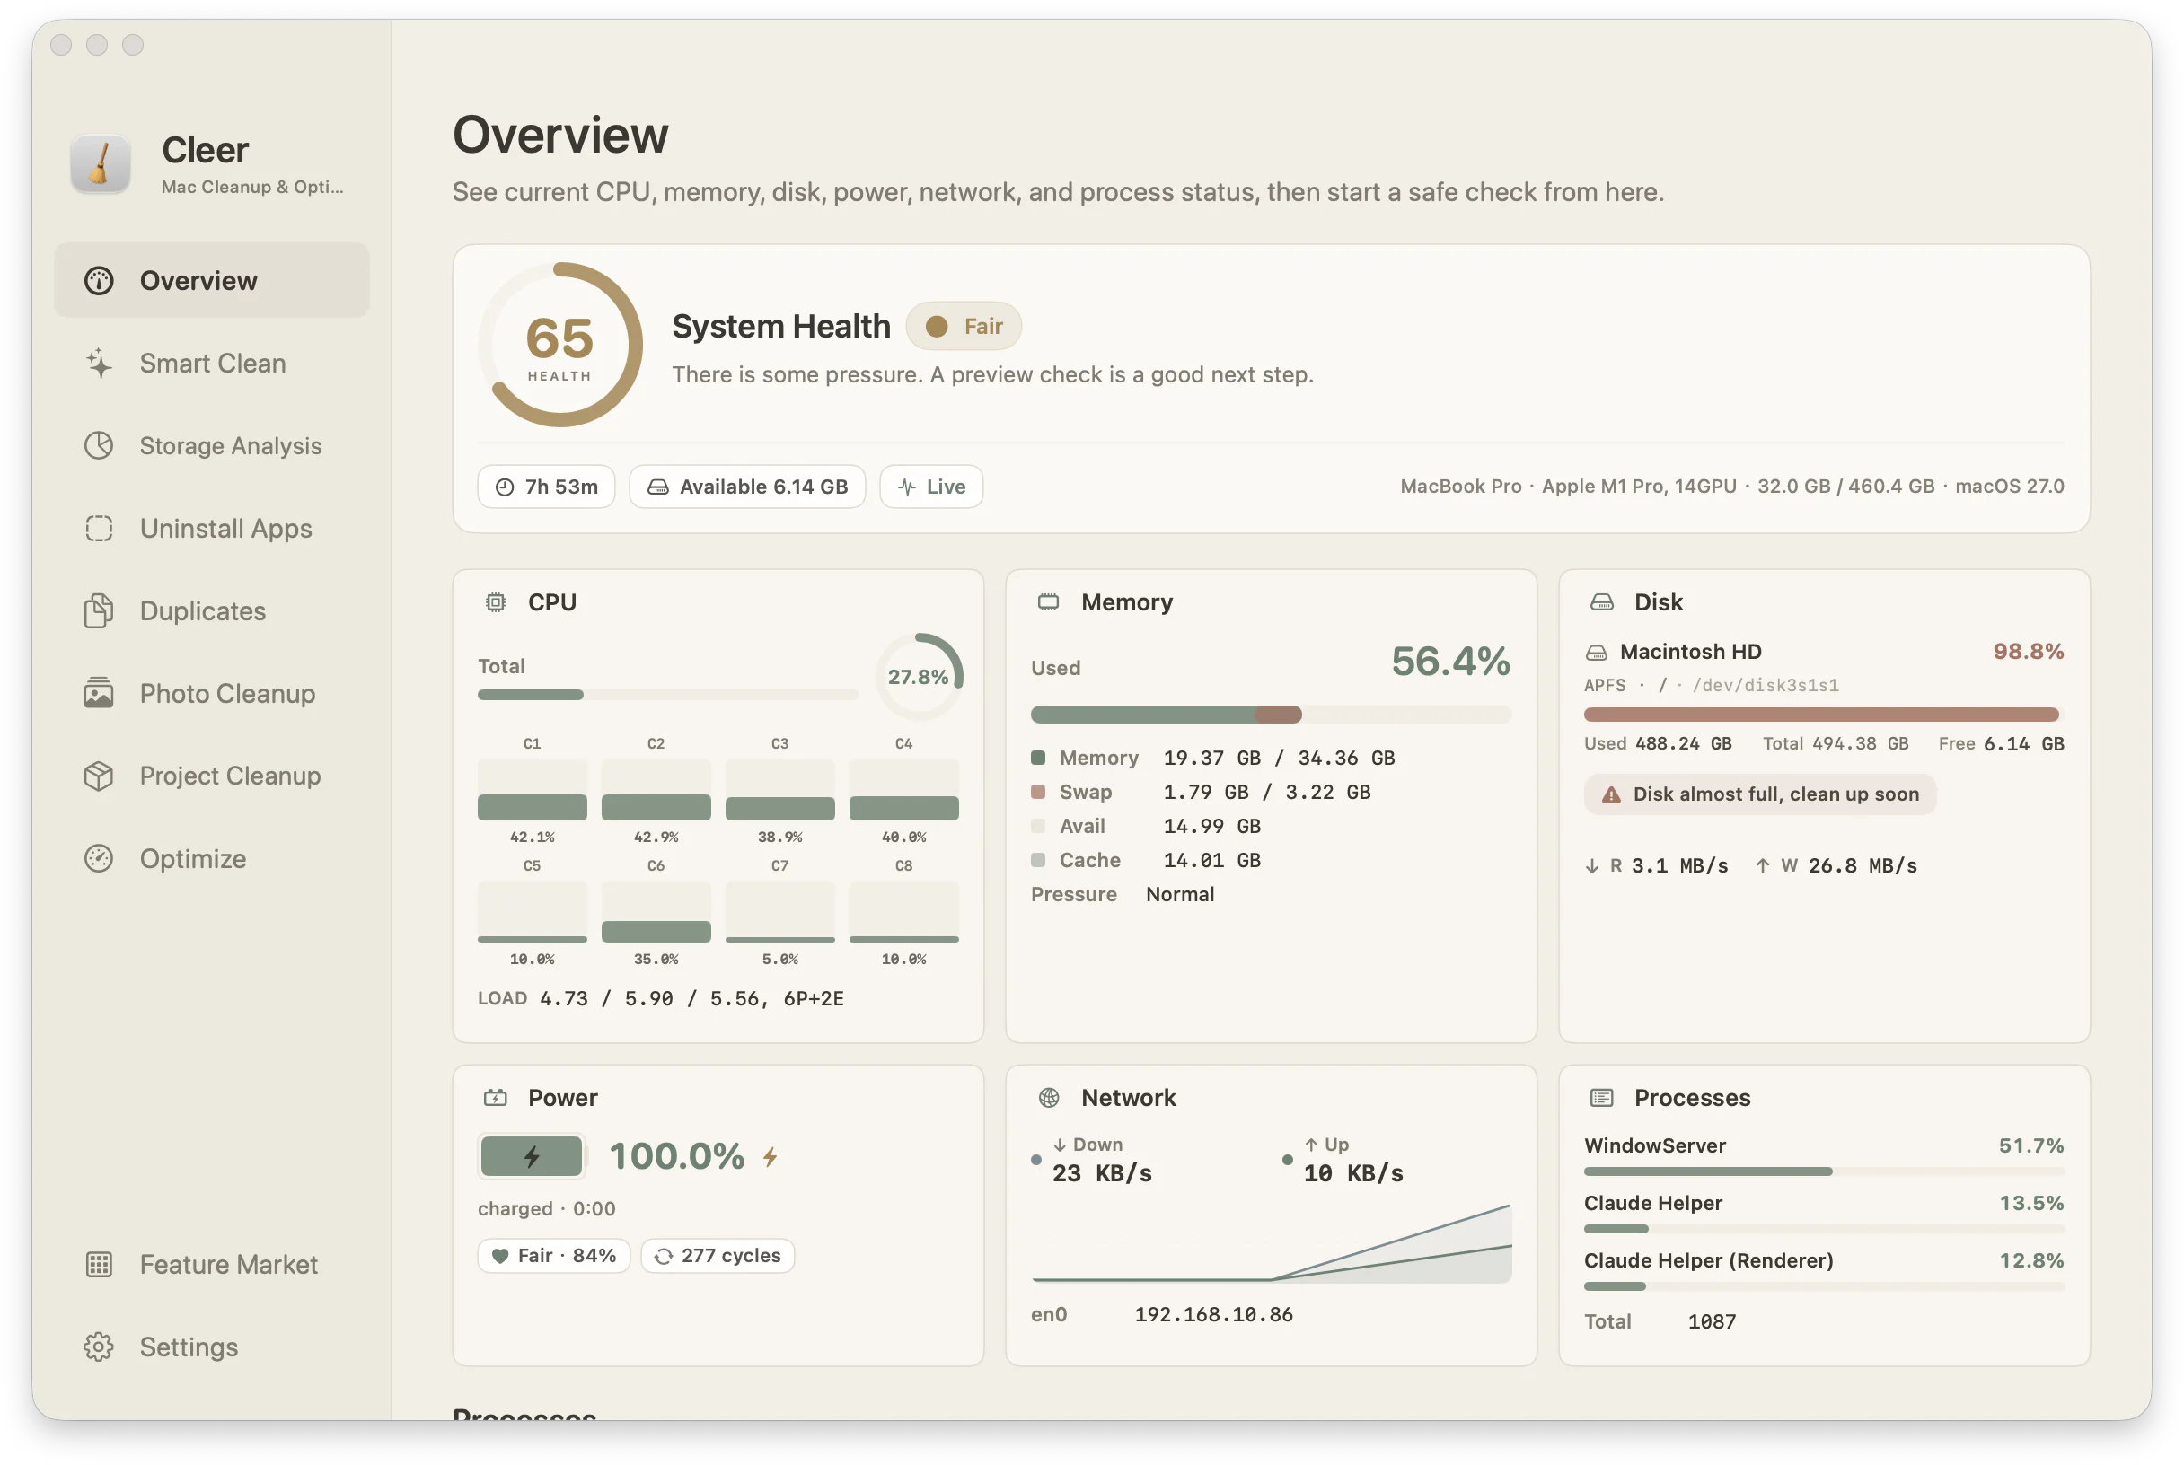
Task: Click the Project Cleanup box icon
Action: [98, 776]
